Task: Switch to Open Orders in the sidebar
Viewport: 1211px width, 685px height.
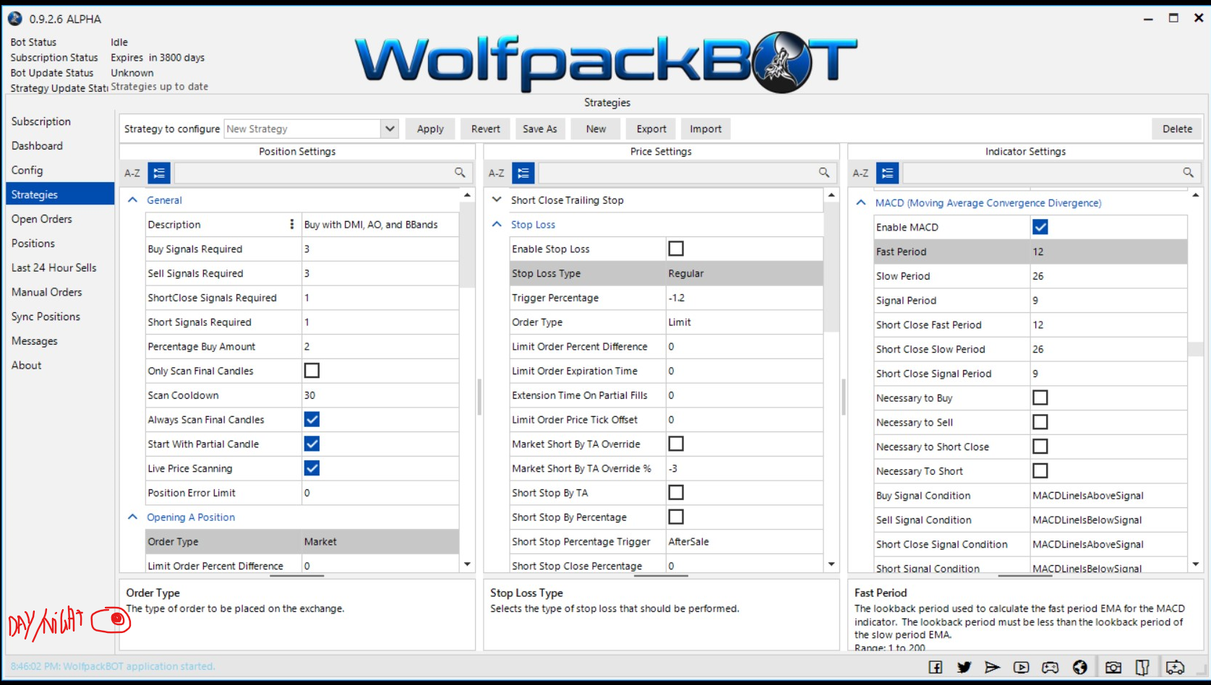Action: [42, 219]
